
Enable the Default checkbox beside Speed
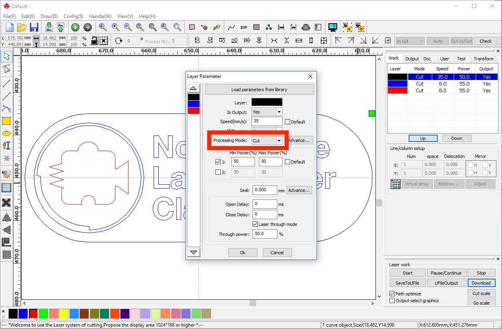pyautogui.click(x=287, y=122)
